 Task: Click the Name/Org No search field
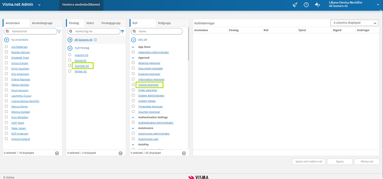click(93, 31)
